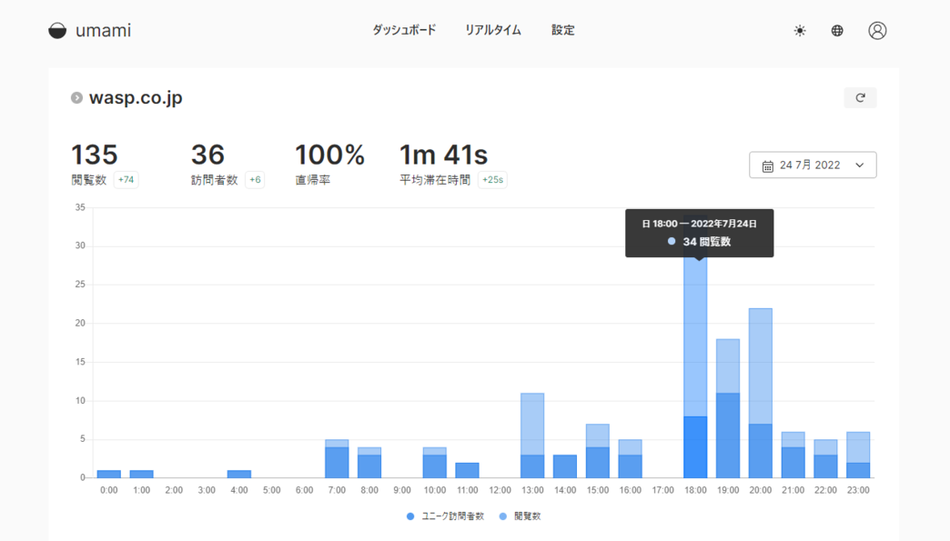This screenshot has width=950, height=541.
Task: Click the 11:00 chart bar
Action: [x=467, y=470]
